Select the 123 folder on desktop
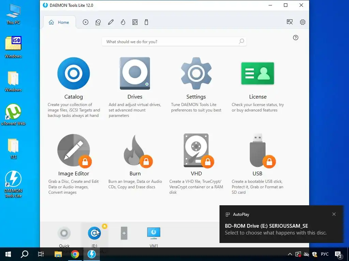349x261 pixels. (13, 149)
